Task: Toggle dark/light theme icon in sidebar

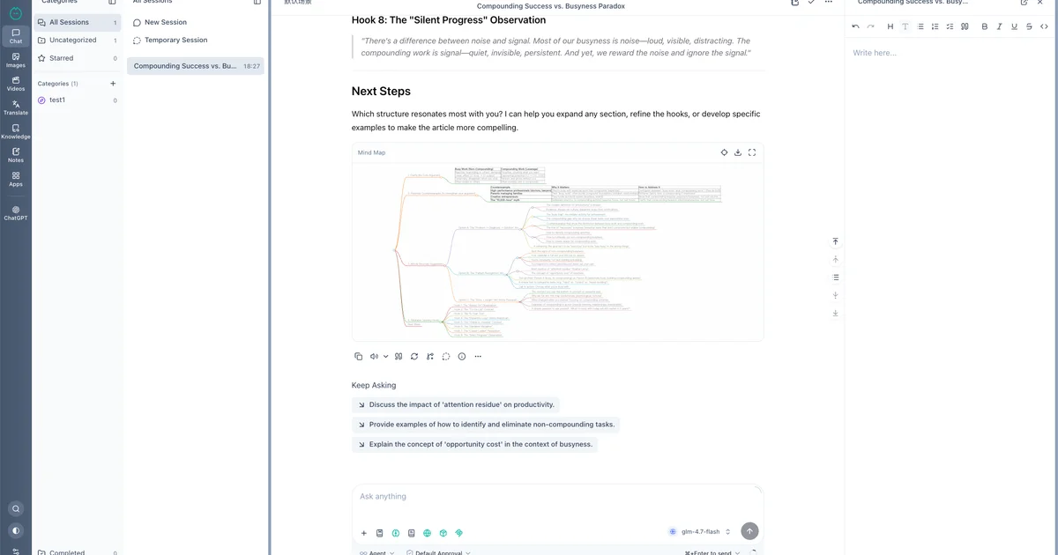Action: click(x=16, y=530)
